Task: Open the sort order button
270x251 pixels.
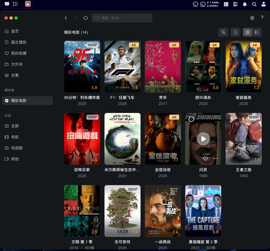Action: pos(235,32)
